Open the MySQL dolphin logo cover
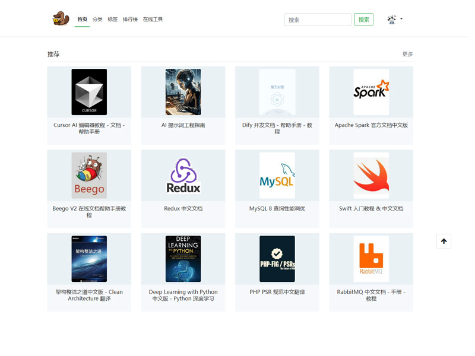Screen dimensions: 475x356 [277, 176]
